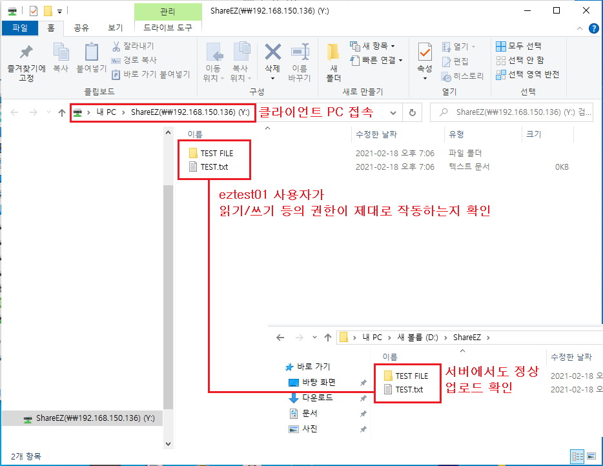Screen dimensions: 603x466
Task: Pin to Quick access (즐겨찾기에 고정)
Action: (x=26, y=63)
